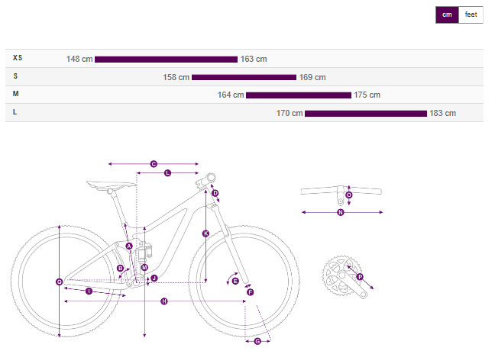
Task: Select marker E beside the fork
Action: pos(235,281)
